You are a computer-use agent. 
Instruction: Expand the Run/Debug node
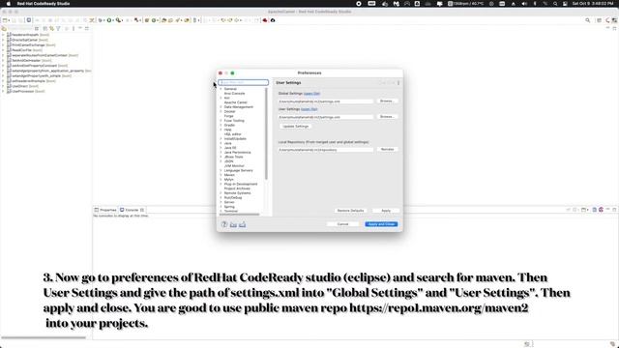pos(221,197)
